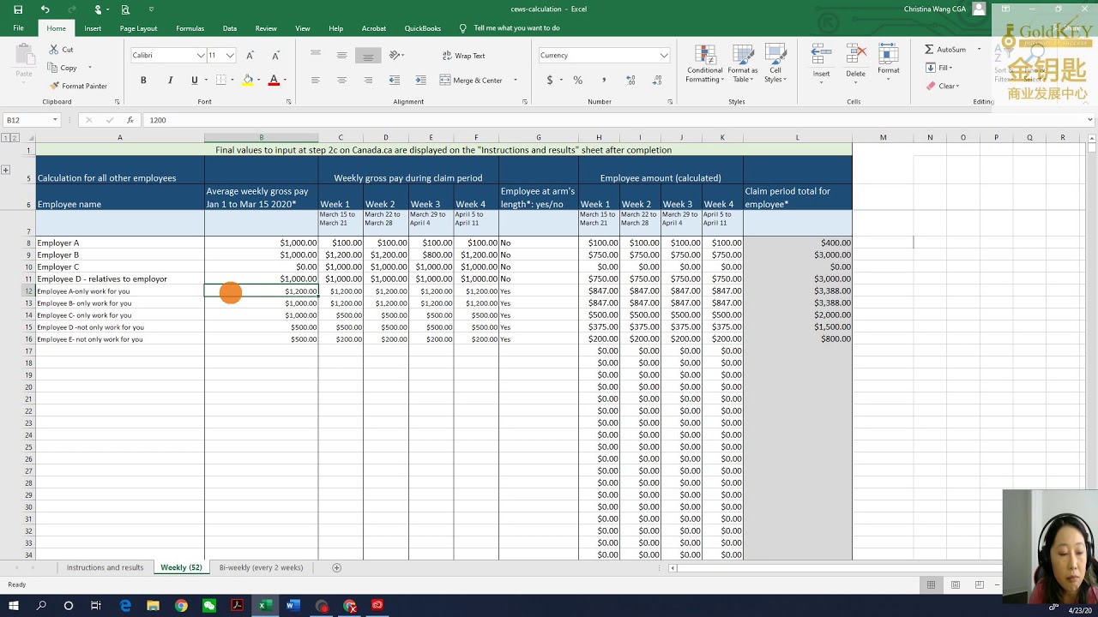This screenshot has height=617, width=1098.
Task: Click the Insert cells button
Action: click(822, 62)
